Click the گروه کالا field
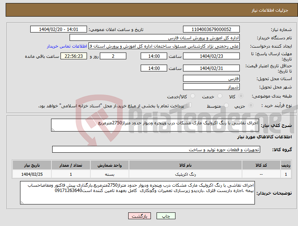The width and height of the screenshot is (298, 226). (156, 149)
